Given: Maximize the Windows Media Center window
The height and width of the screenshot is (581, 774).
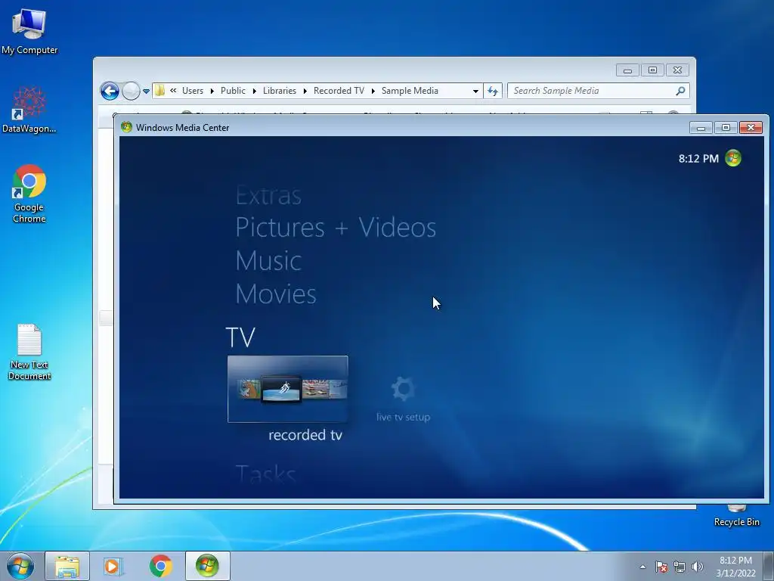Looking at the screenshot, I should [726, 127].
